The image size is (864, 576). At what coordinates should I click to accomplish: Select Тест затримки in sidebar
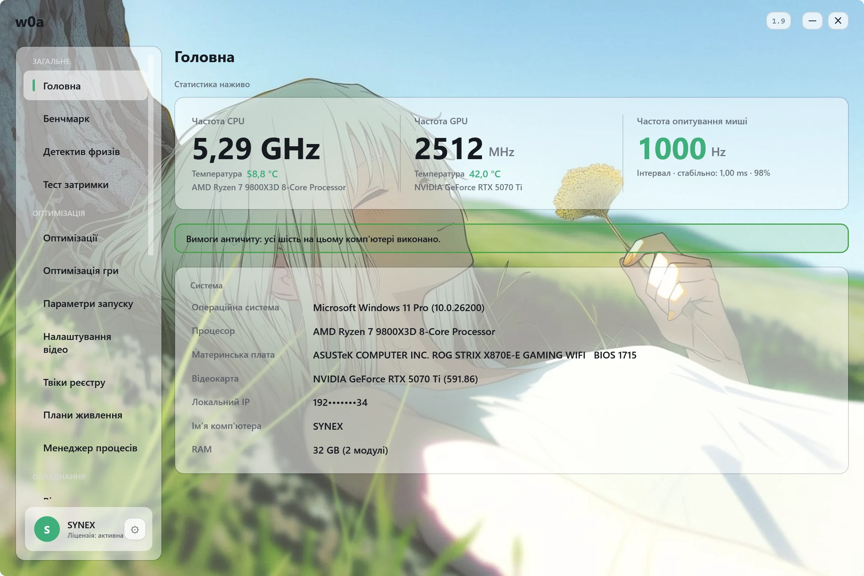86,185
